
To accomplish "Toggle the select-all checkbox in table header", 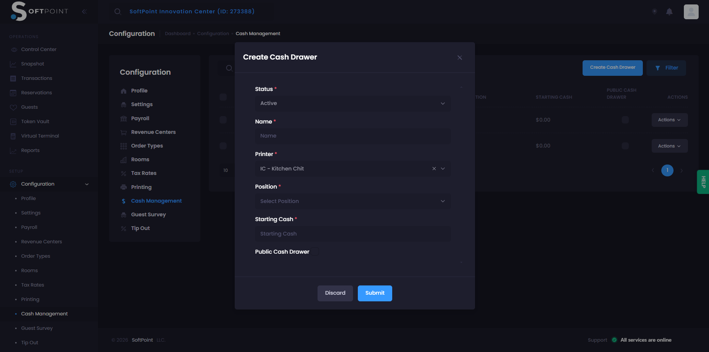I will (223, 97).
